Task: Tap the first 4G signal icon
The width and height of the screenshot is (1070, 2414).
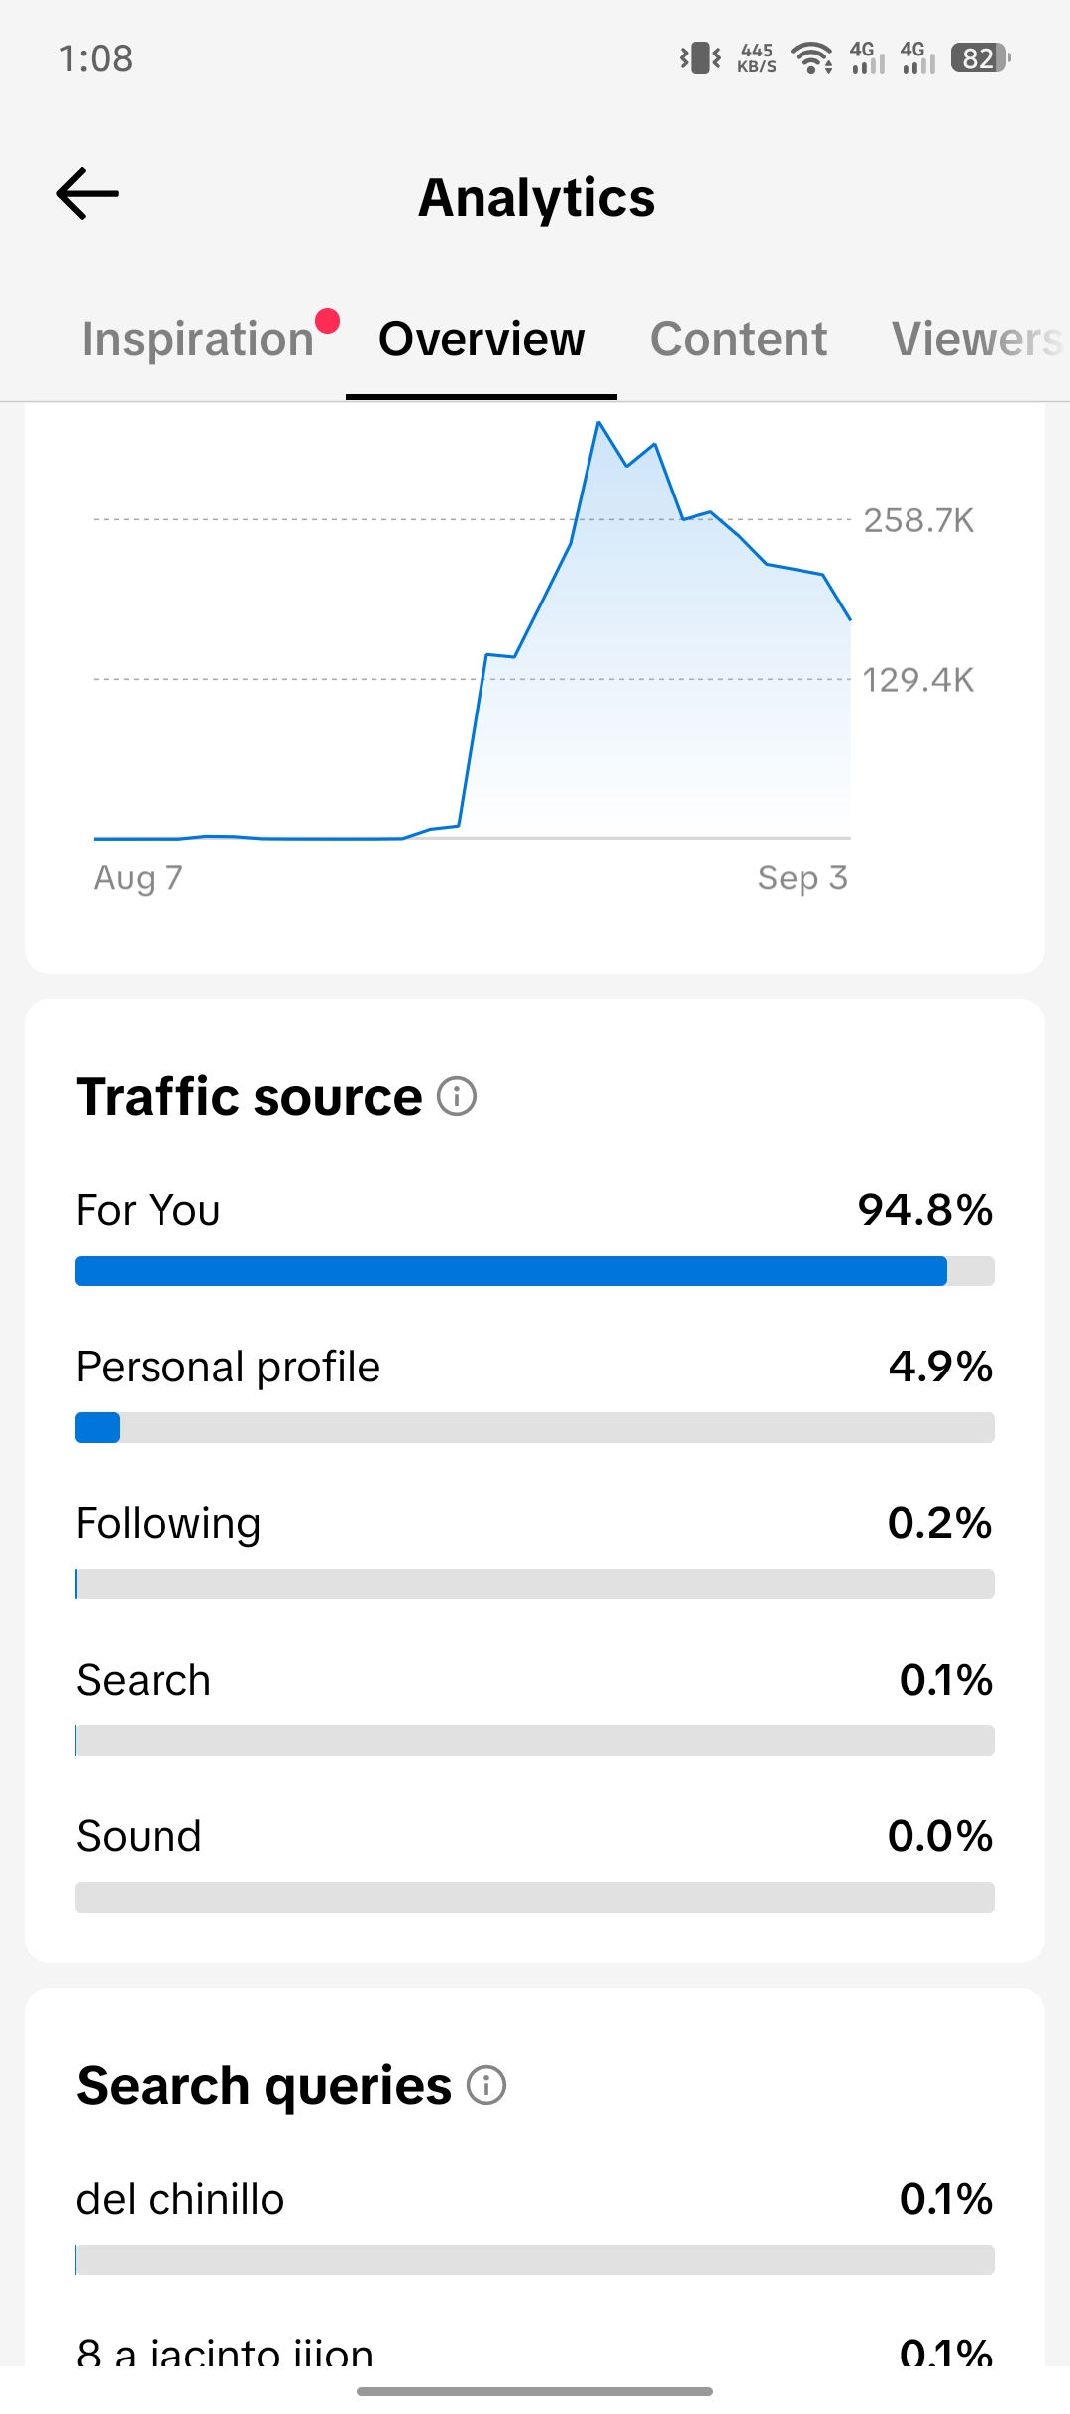Action: click(867, 58)
